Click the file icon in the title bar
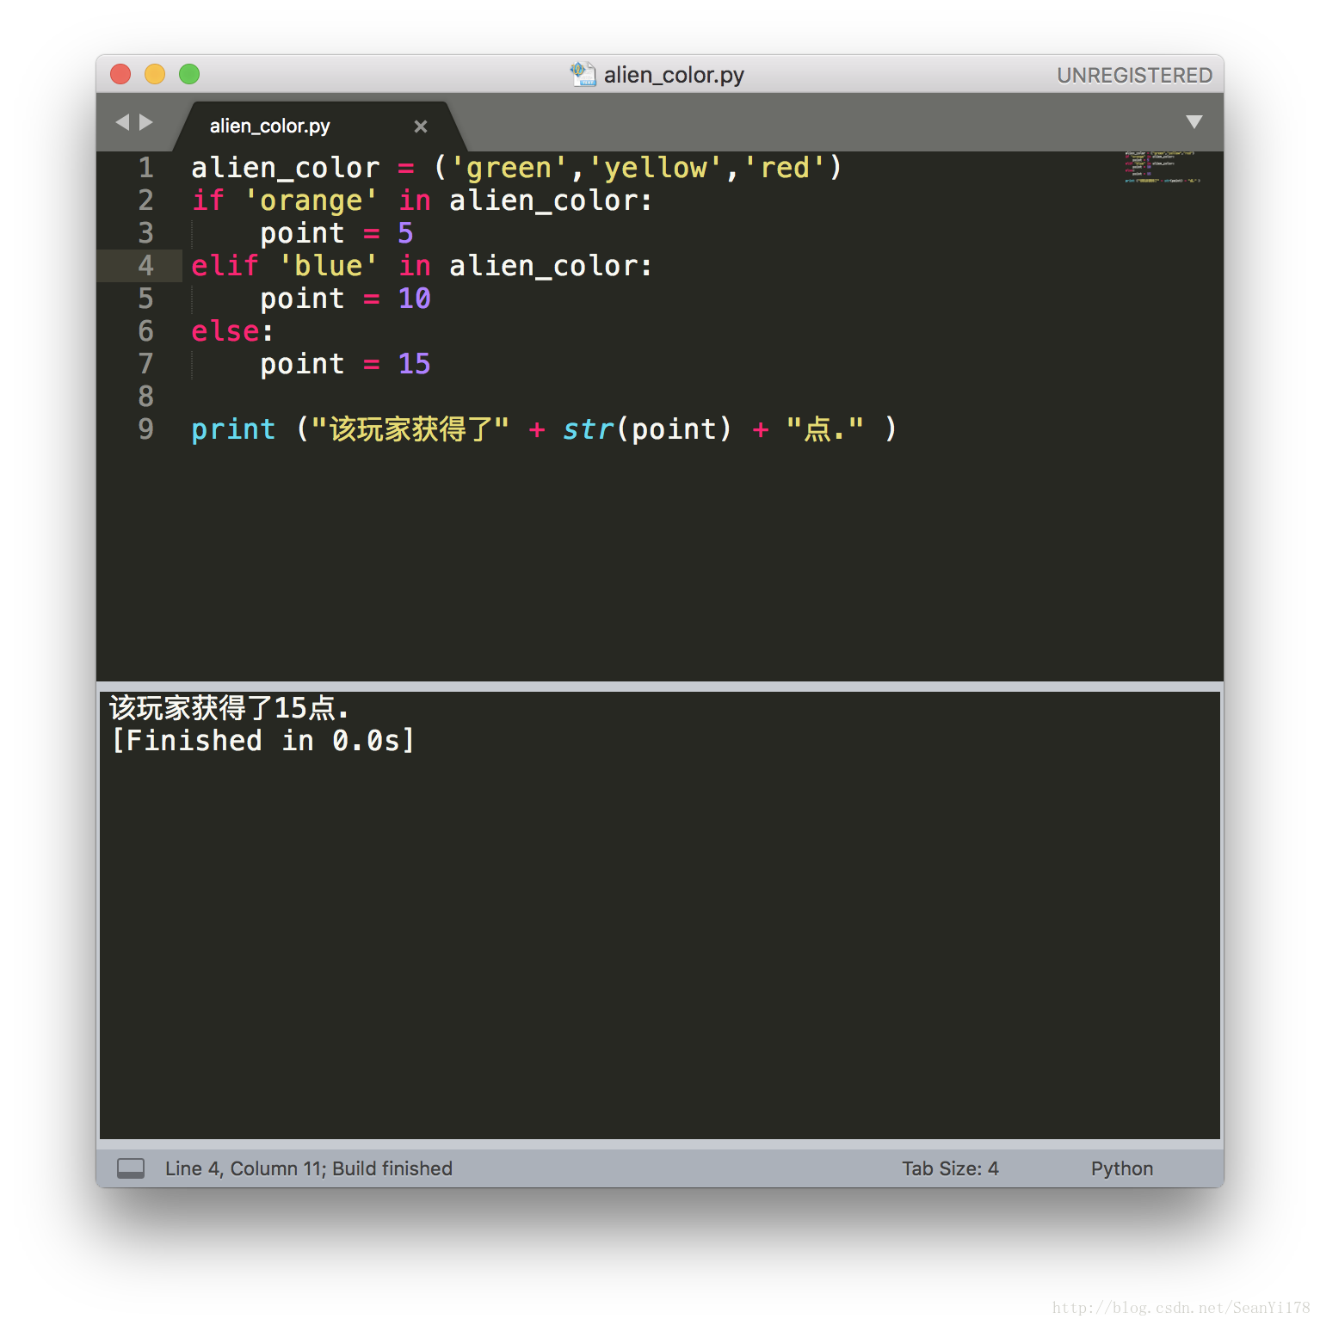The height and width of the screenshot is (1325, 1320). [583, 74]
